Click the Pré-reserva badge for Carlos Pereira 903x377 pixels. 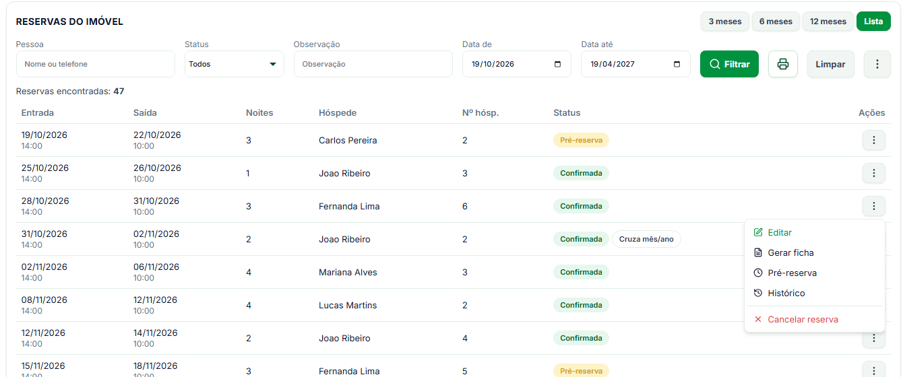pos(581,140)
